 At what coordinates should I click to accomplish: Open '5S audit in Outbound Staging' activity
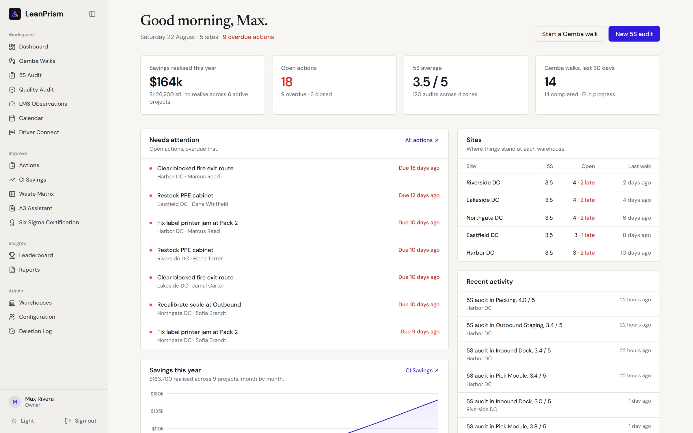[x=558, y=329]
